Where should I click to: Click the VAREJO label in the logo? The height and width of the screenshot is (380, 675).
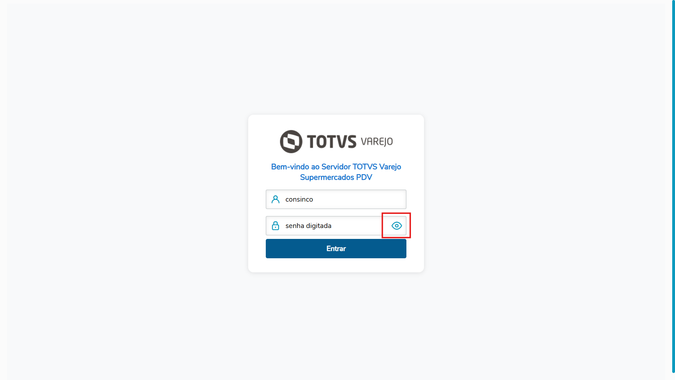click(377, 141)
